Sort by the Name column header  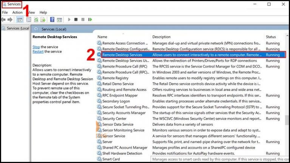(102, 37)
